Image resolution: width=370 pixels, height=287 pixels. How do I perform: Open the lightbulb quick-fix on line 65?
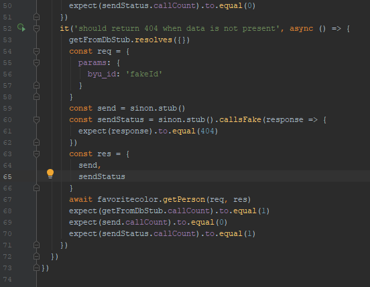click(50, 174)
